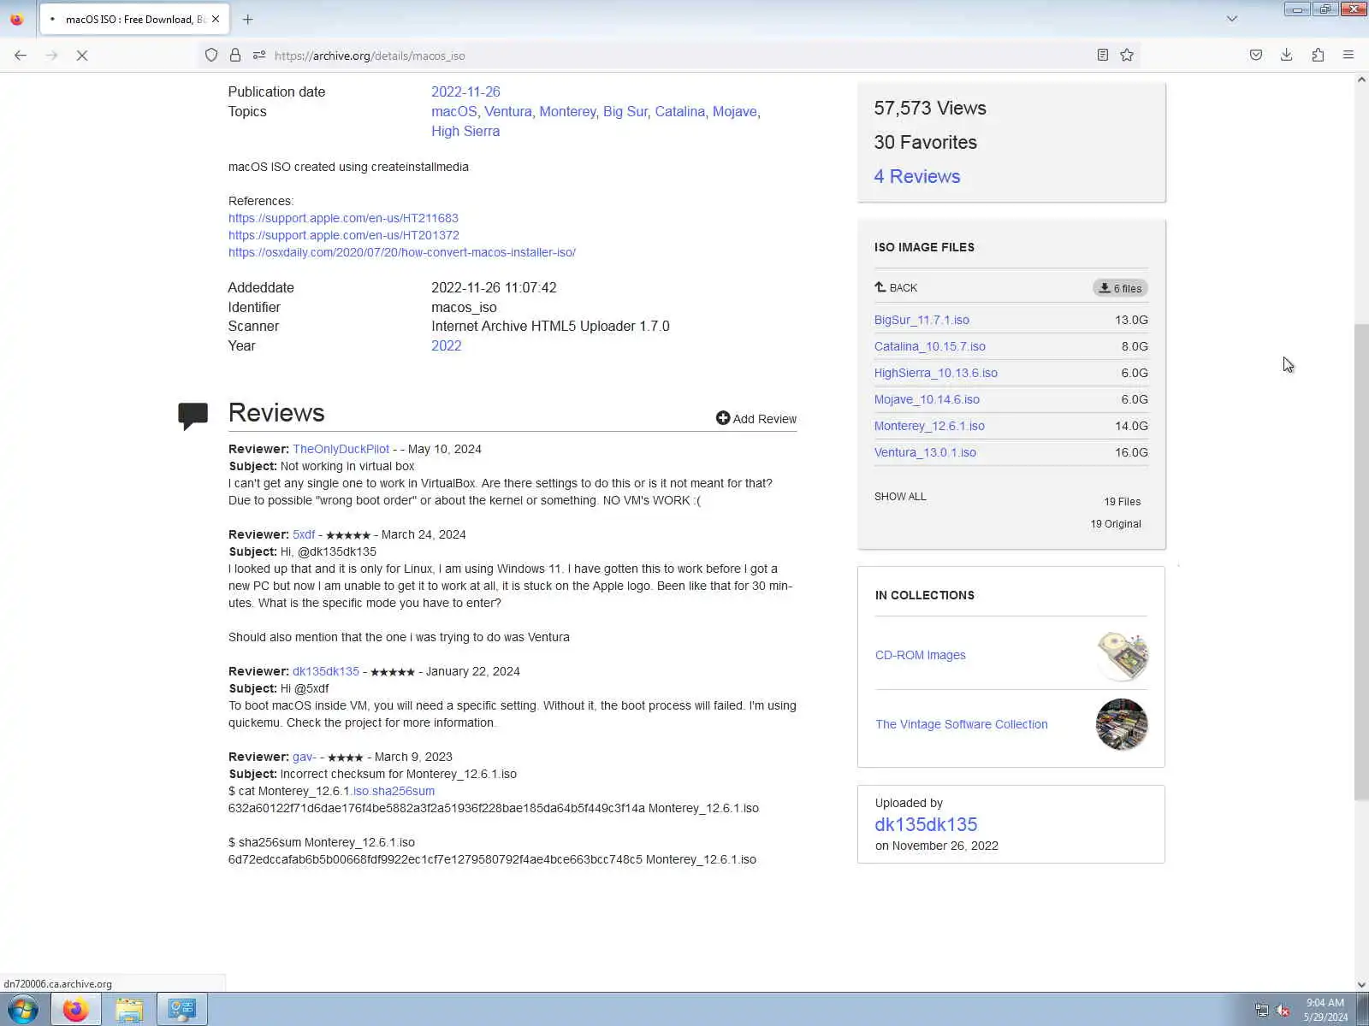Switch to Firefox taskbar icon
The height and width of the screenshot is (1026, 1369).
click(x=76, y=1010)
